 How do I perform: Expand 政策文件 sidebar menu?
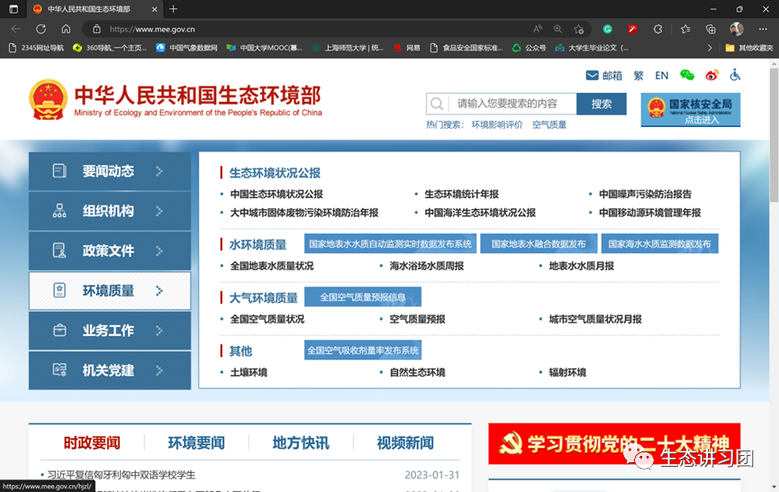point(110,251)
